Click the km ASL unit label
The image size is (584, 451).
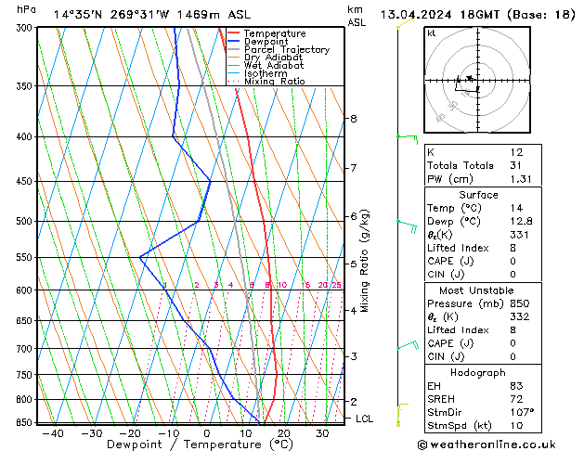(x=357, y=16)
